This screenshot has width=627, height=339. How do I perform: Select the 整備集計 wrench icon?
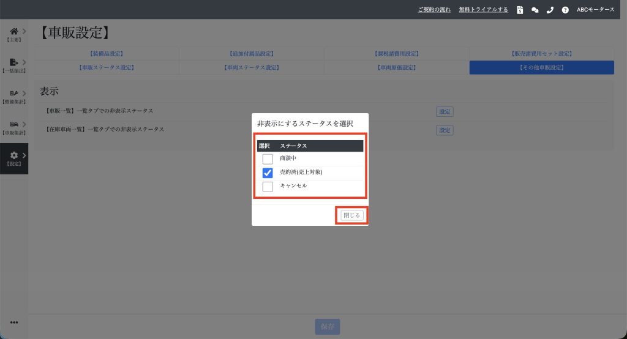[13, 93]
